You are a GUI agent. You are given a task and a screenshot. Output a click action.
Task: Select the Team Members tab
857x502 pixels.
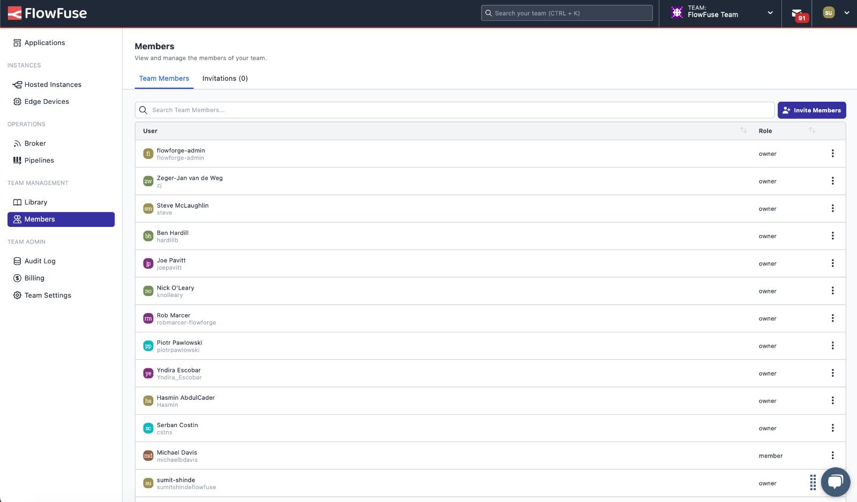point(164,78)
